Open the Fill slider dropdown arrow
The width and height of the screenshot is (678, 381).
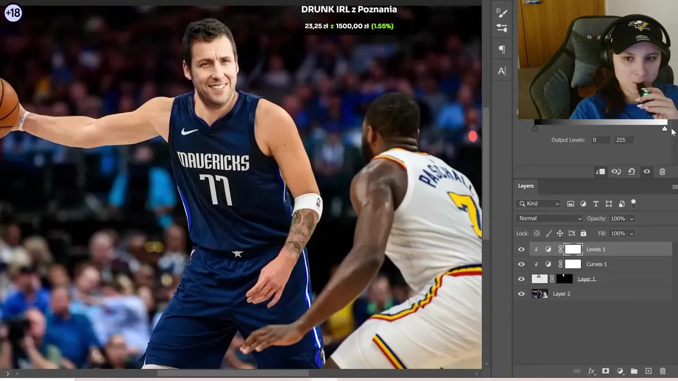click(631, 233)
